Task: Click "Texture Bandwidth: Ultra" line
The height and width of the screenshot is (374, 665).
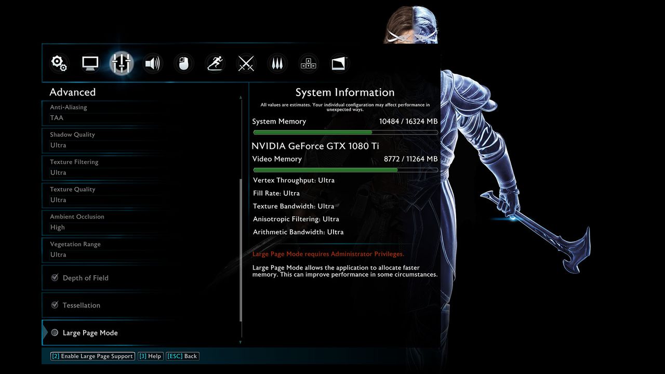Action: 294,206
